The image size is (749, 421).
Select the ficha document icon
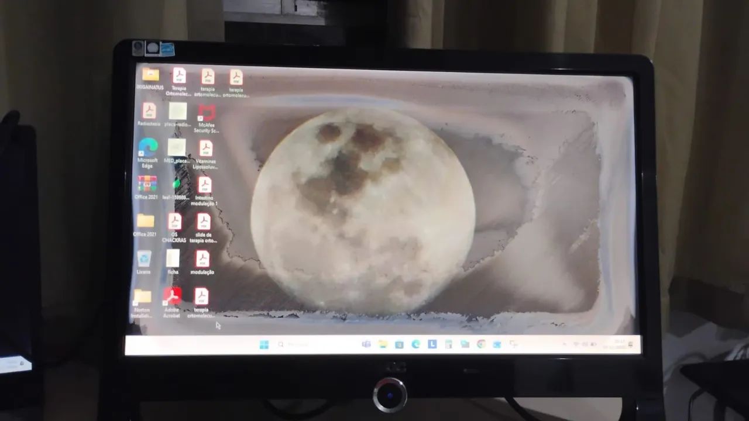pyautogui.click(x=173, y=258)
